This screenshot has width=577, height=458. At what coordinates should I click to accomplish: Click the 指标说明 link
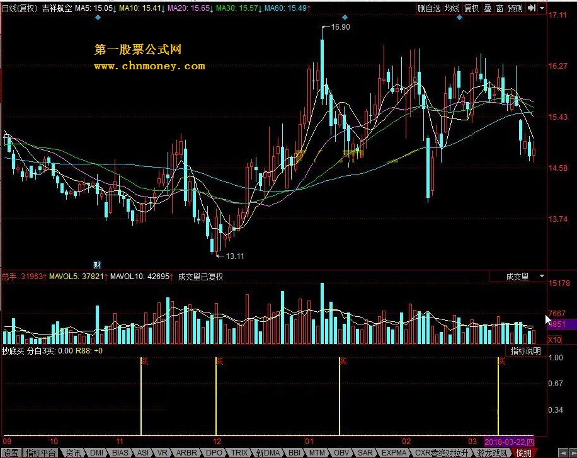tap(525, 351)
